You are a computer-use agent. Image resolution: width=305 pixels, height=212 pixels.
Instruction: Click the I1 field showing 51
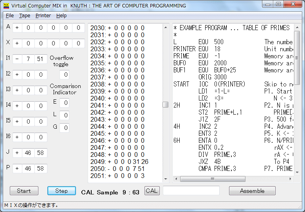point(41,59)
